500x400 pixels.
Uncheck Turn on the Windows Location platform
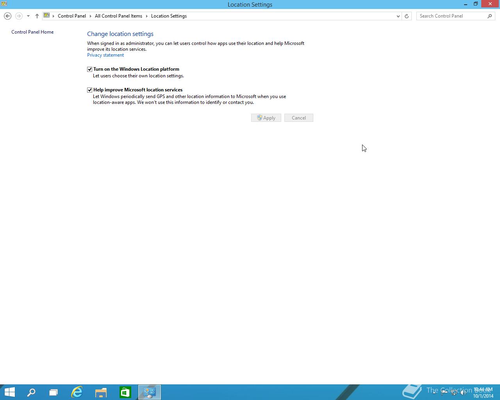[89, 69]
